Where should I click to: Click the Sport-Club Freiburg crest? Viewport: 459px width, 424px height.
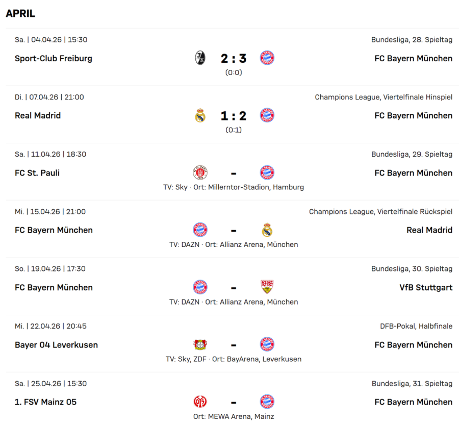pyautogui.click(x=200, y=58)
